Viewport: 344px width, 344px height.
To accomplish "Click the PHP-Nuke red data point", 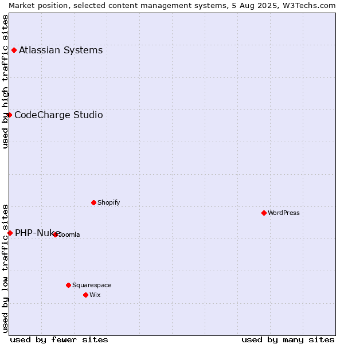I will [10, 233].
